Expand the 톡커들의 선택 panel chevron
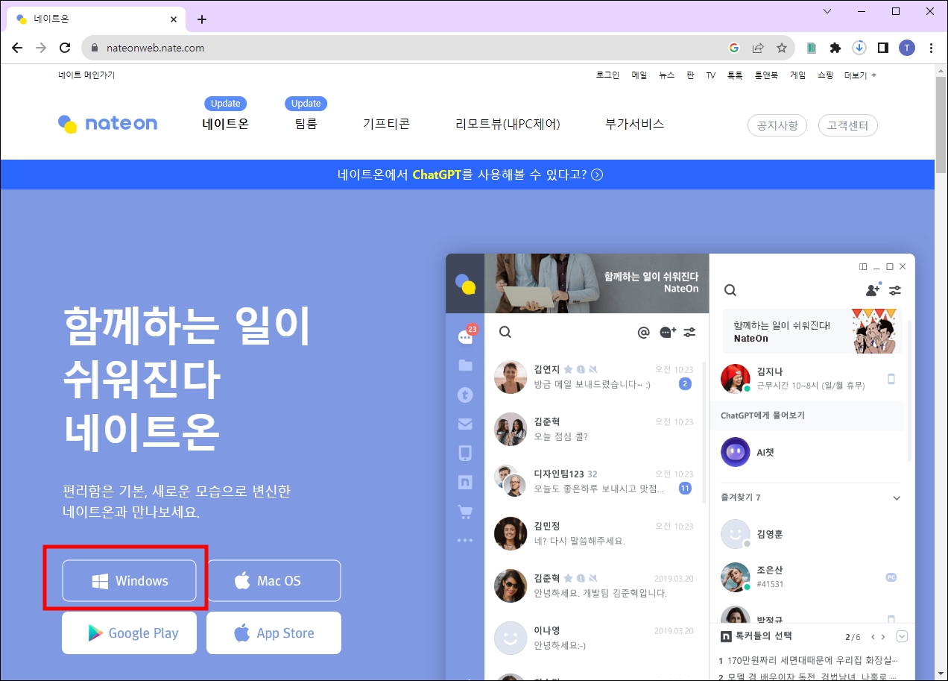The width and height of the screenshot is (948, 681). pyautogui.click(x=902, y=636)
